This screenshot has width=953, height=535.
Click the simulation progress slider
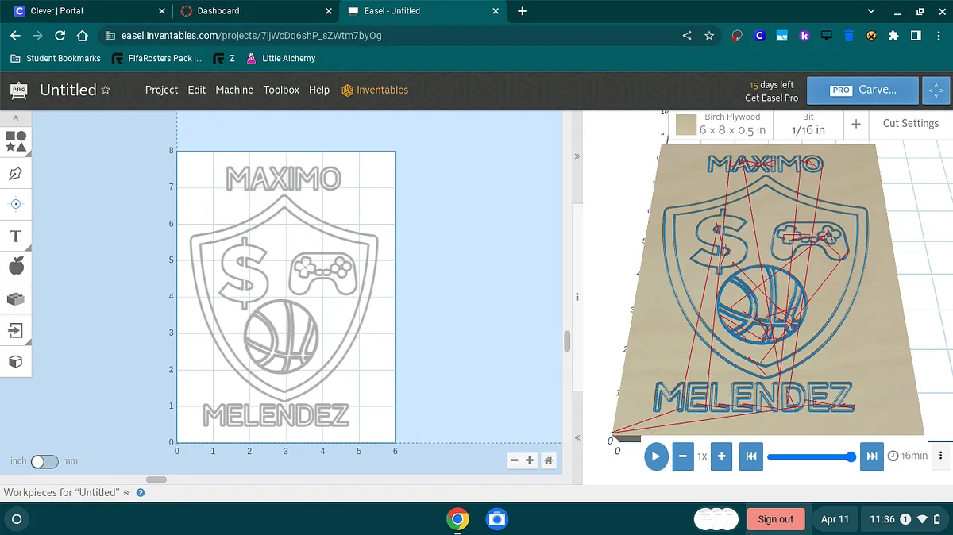pos(808,456)
